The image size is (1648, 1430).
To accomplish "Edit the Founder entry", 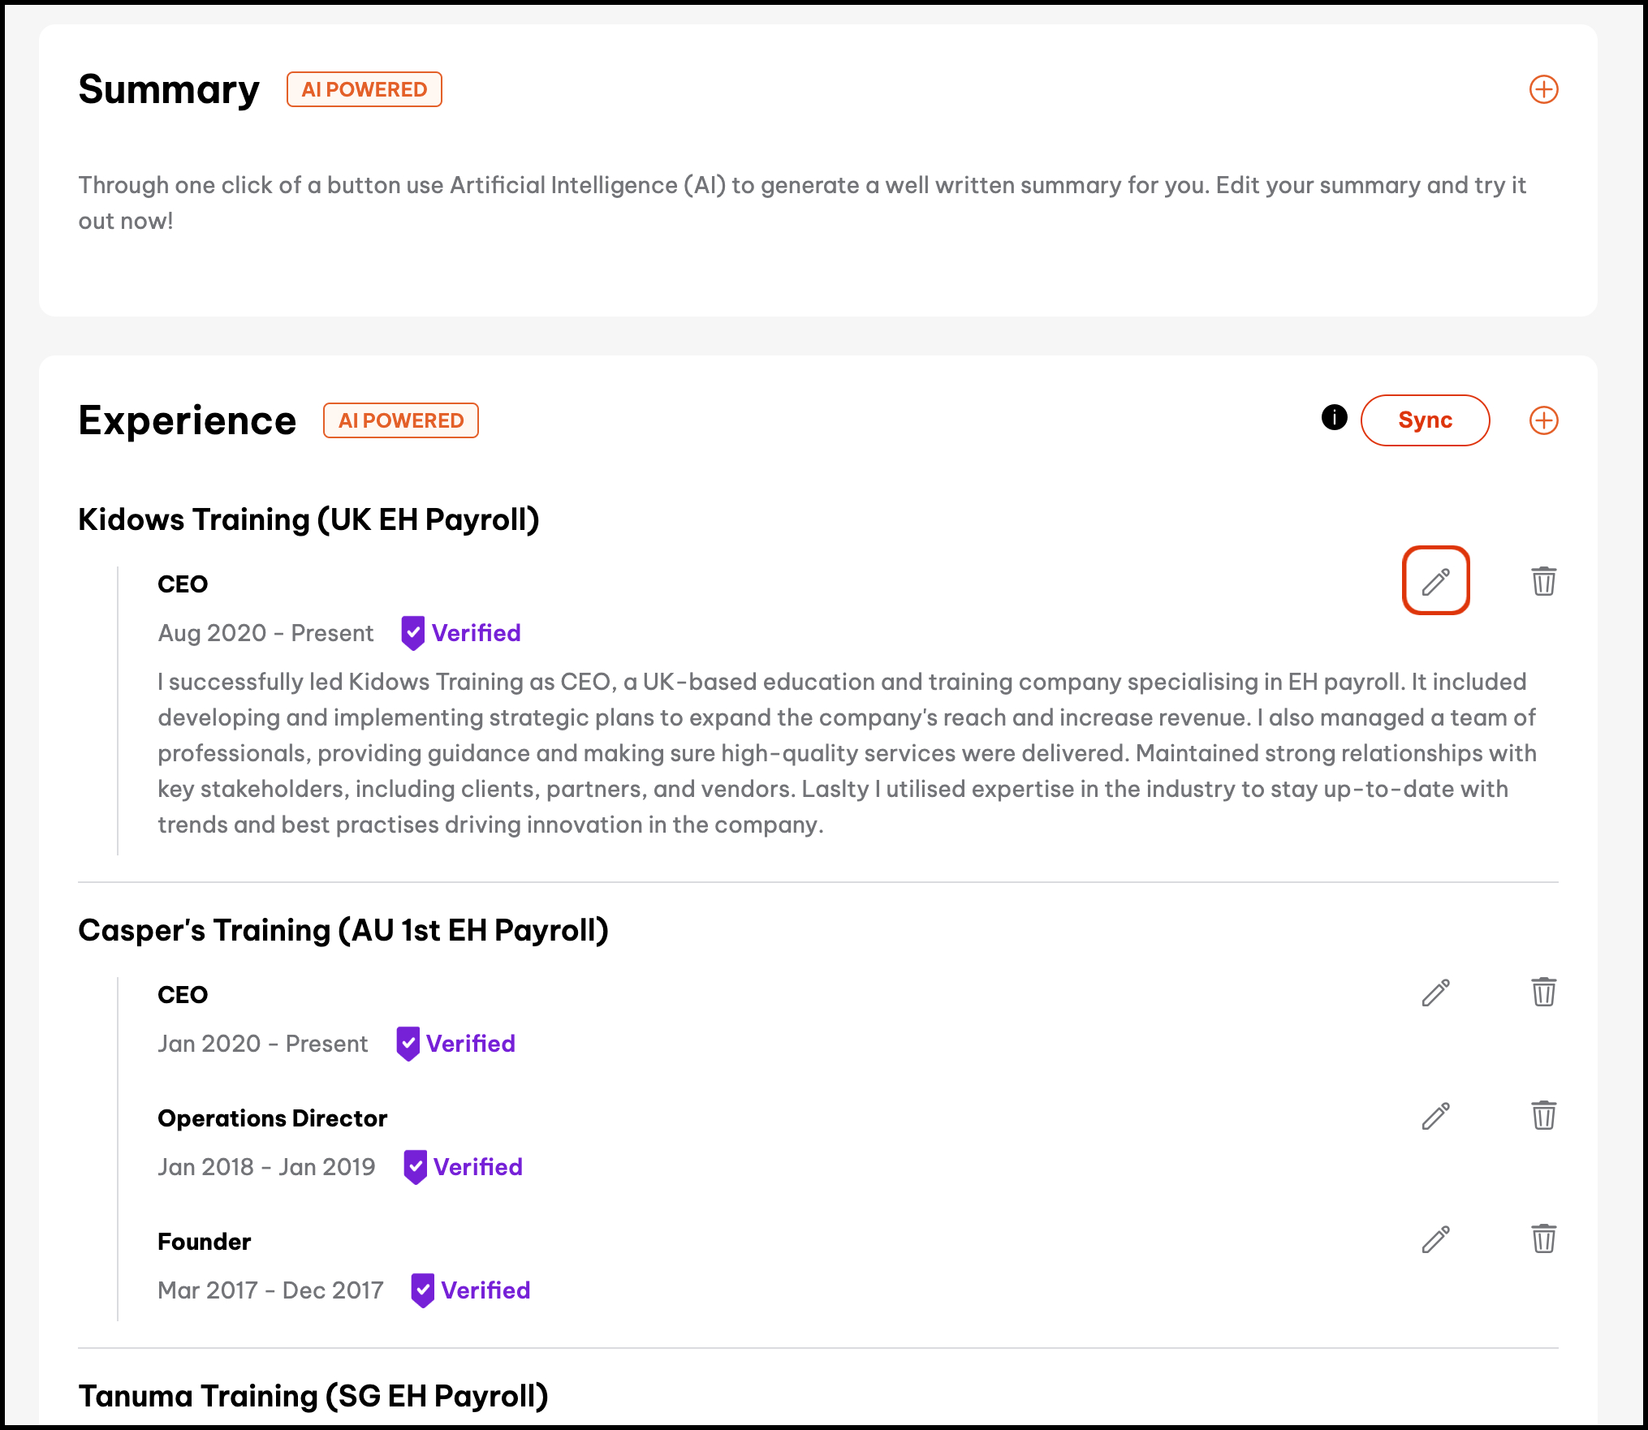I will click(x=1435, y=1239).
